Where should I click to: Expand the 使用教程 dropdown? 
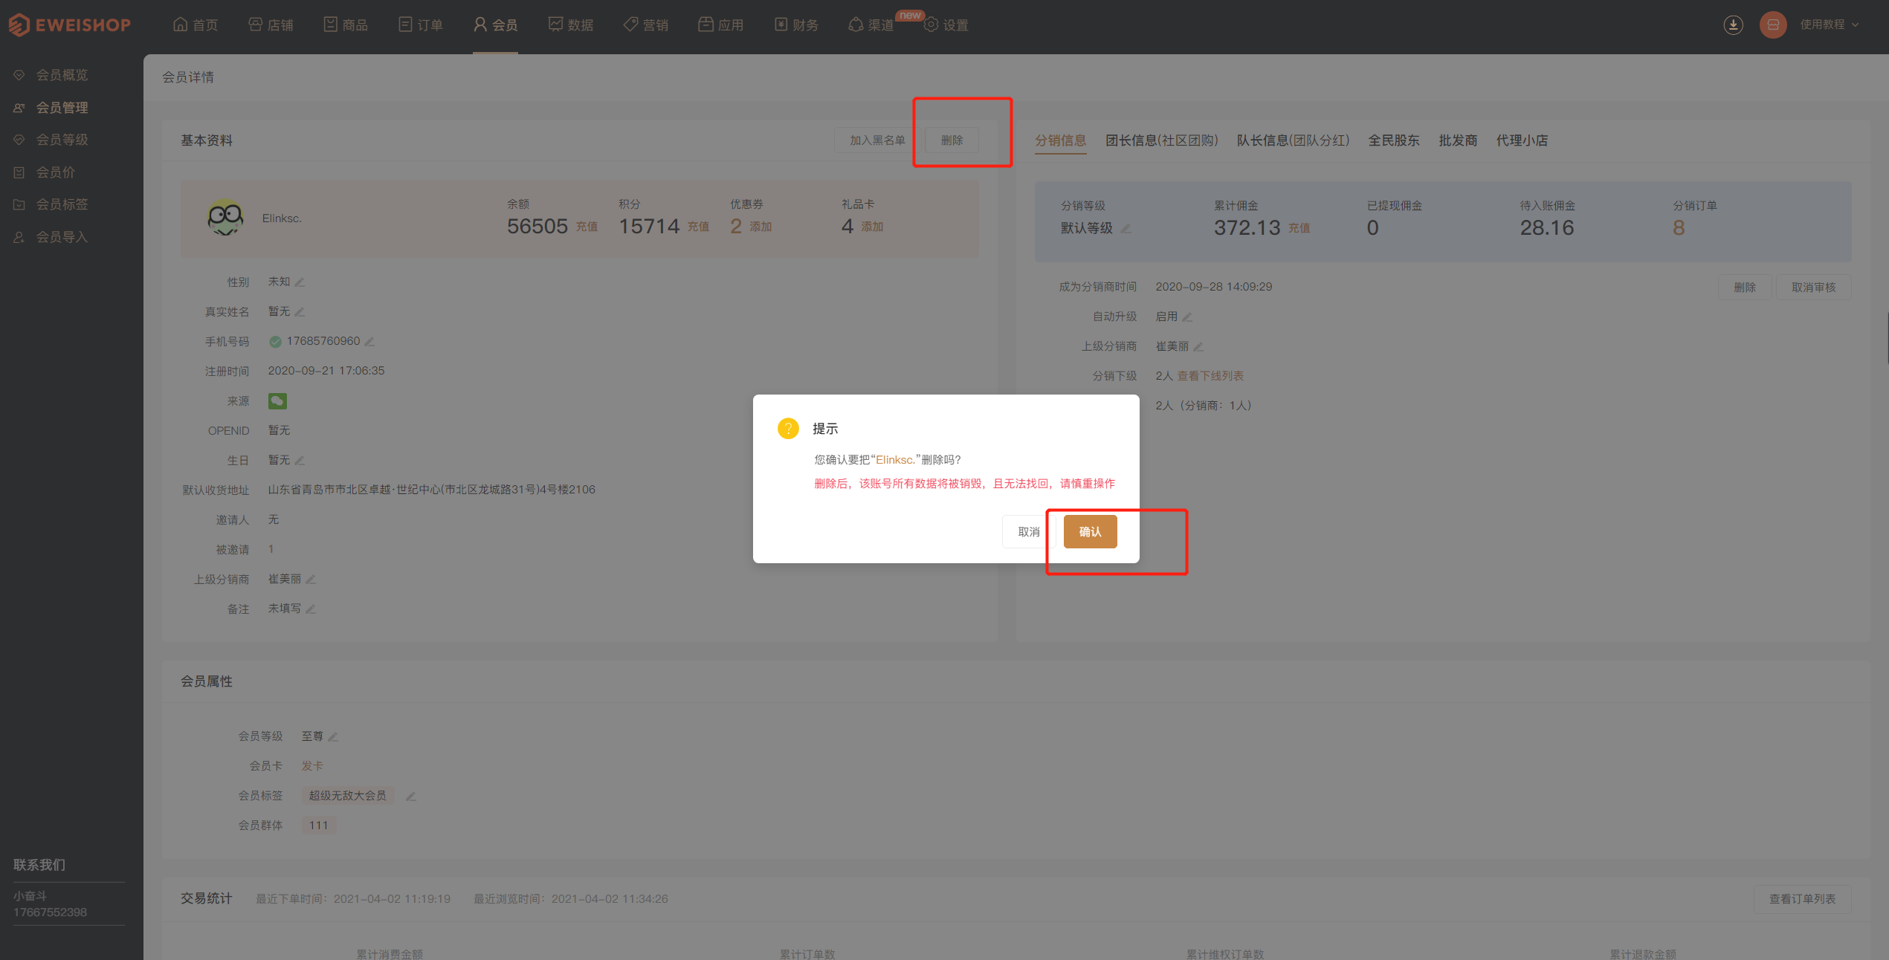point(1830,25)
